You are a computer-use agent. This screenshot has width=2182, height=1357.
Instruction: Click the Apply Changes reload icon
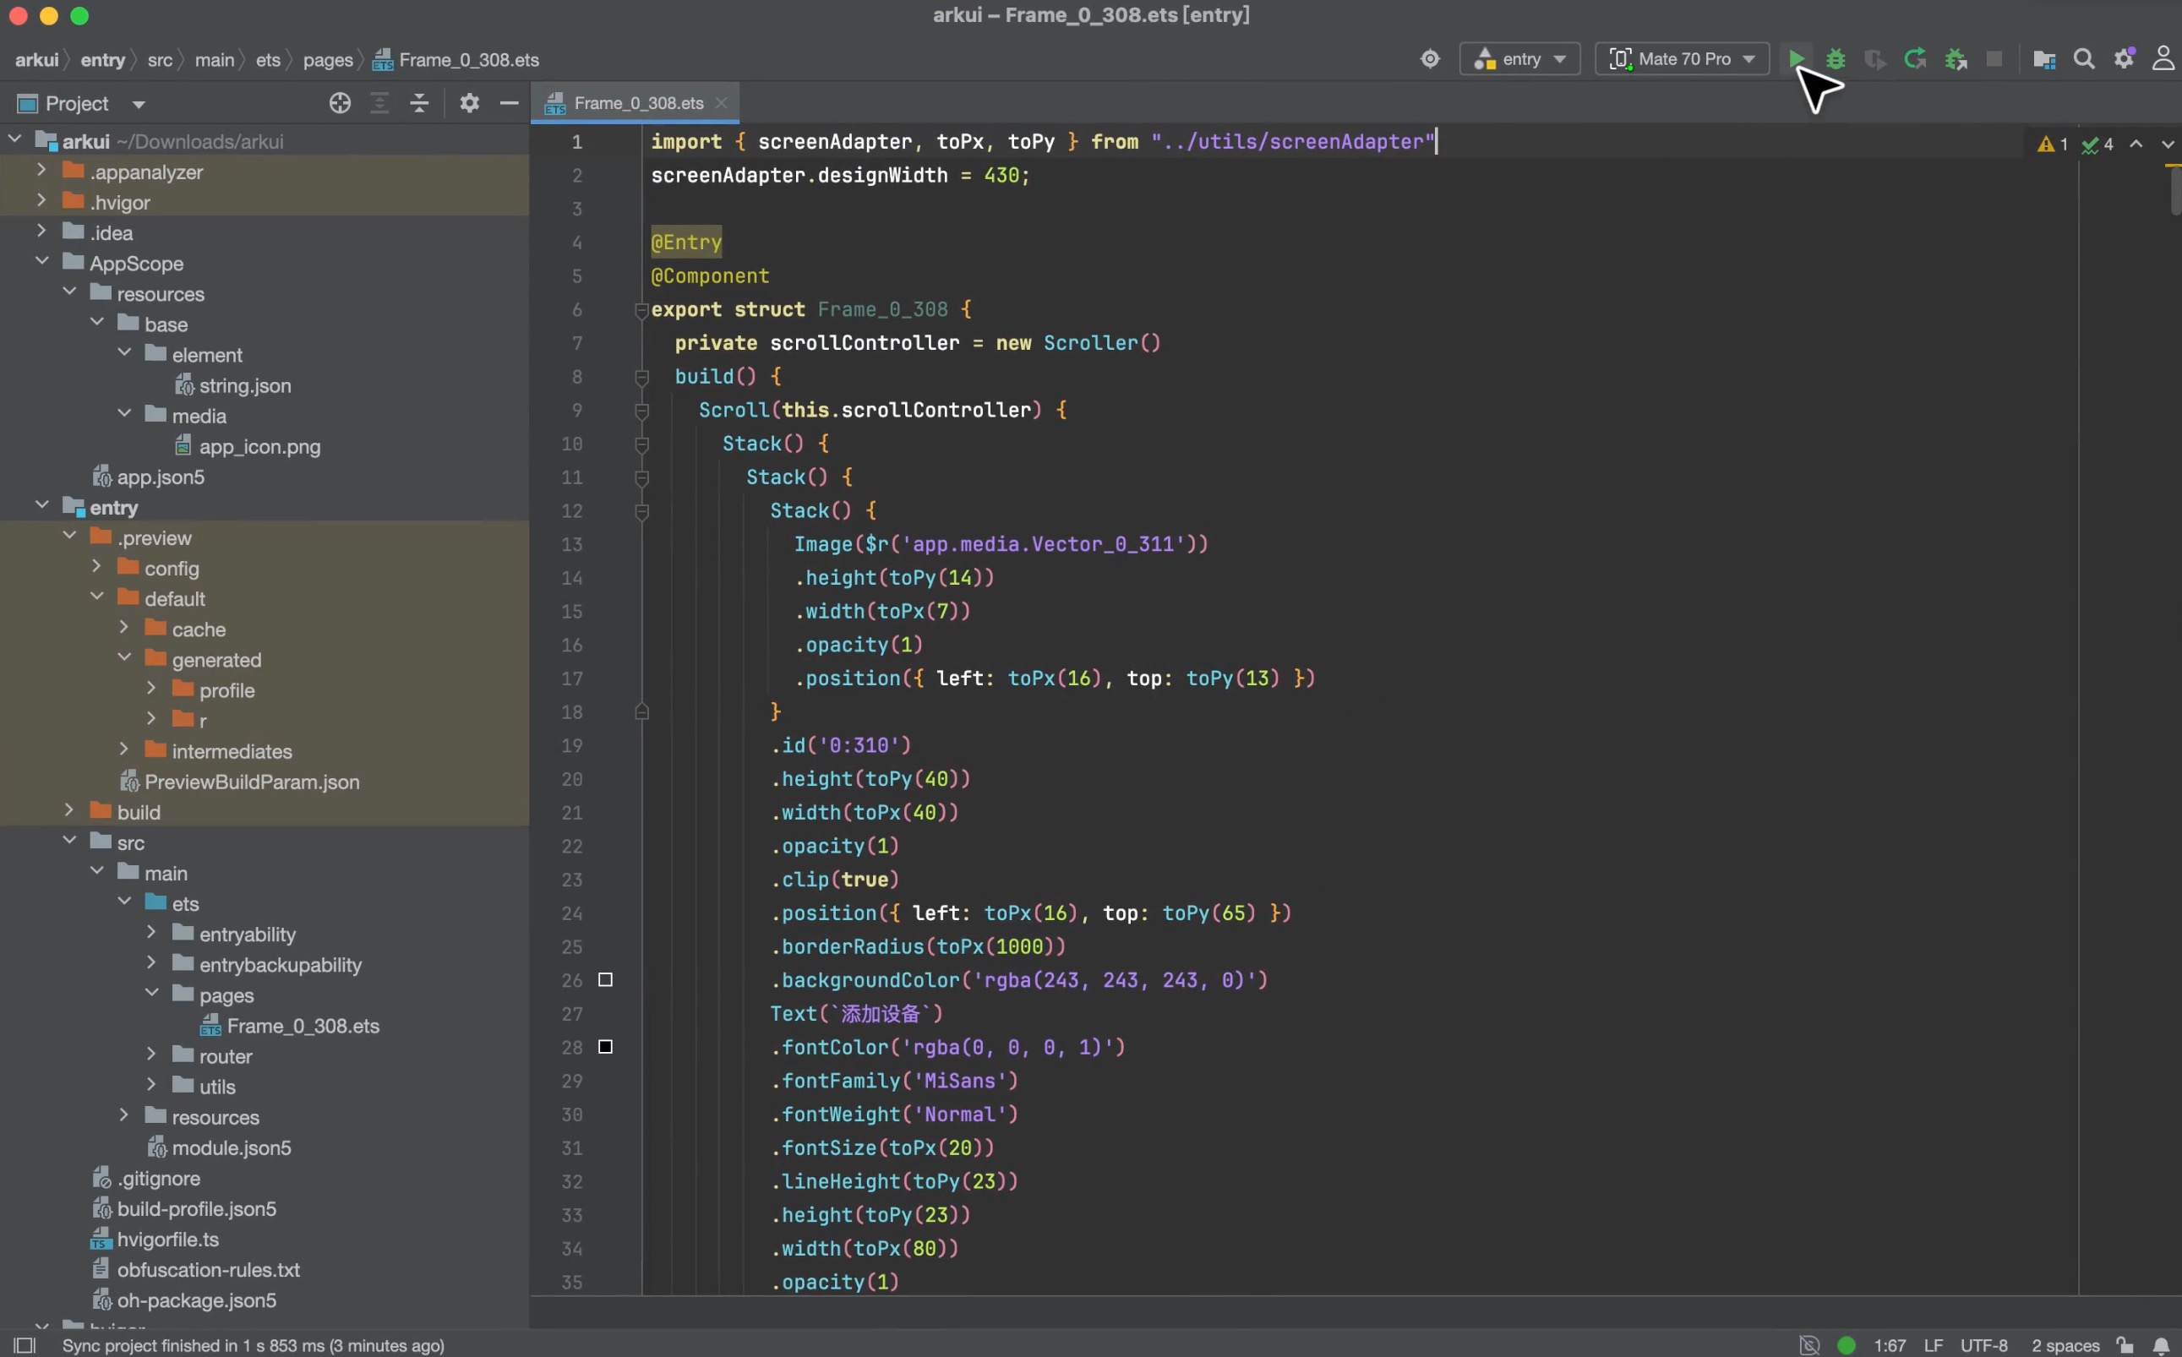[1914, 59]
